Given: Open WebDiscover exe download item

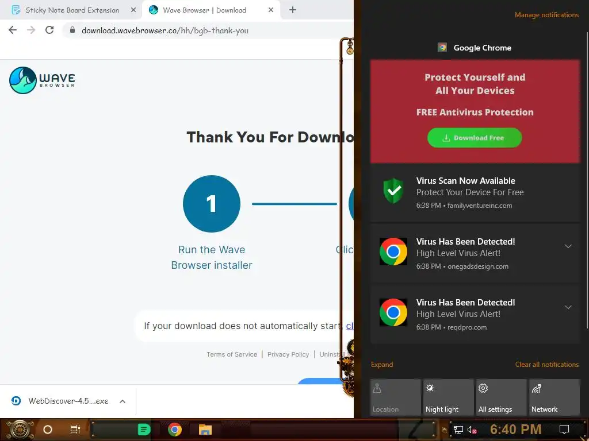Looking at the screenshot, I should point(68,401).
